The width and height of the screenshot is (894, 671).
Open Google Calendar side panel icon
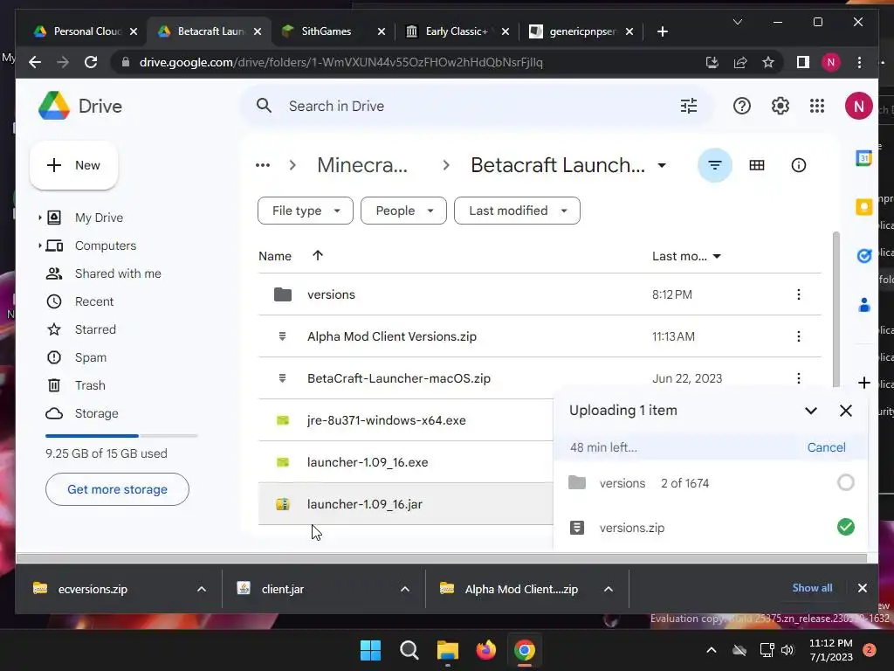coord(864,158)
